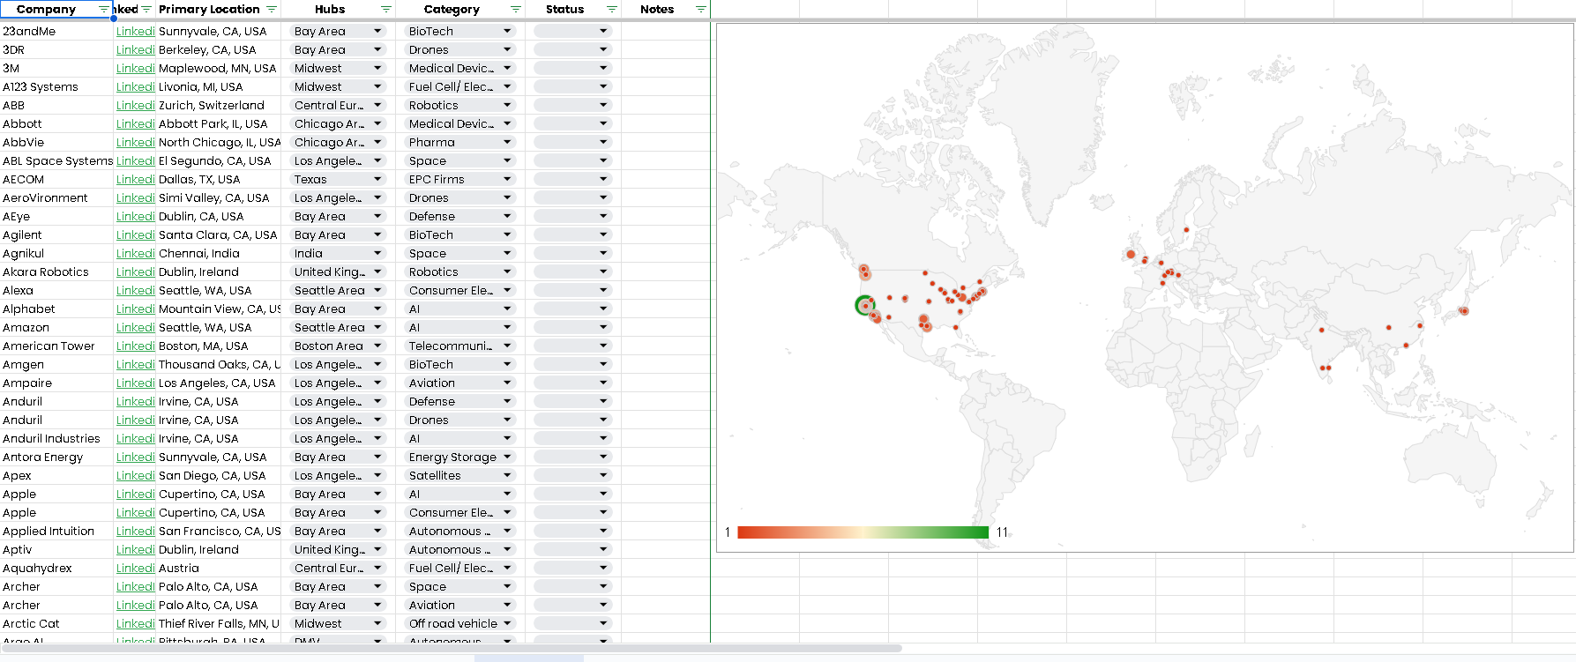The width and height of the screenshot is (1576, 662).
Task: Select cell containing Applied Intuition
Action: point(57,531)
